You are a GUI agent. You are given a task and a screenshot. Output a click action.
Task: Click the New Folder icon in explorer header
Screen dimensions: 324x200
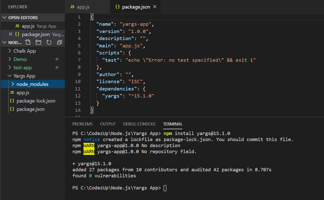38,42
